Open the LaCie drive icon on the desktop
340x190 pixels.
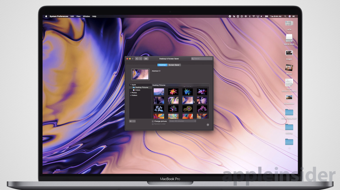(x=289, y=24)
